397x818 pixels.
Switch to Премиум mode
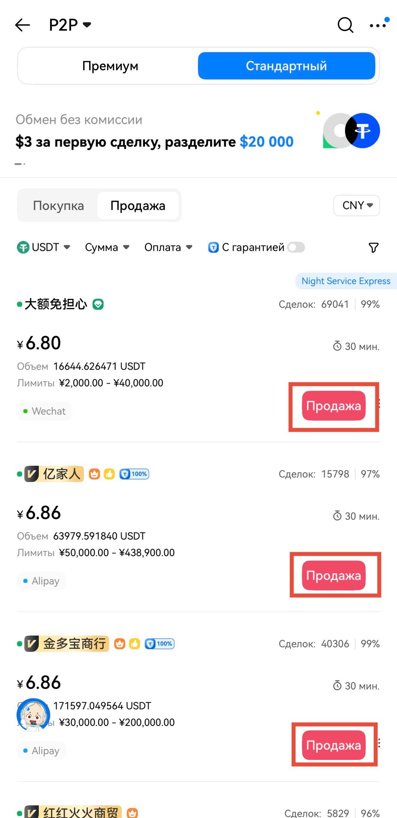click(110, 66)
